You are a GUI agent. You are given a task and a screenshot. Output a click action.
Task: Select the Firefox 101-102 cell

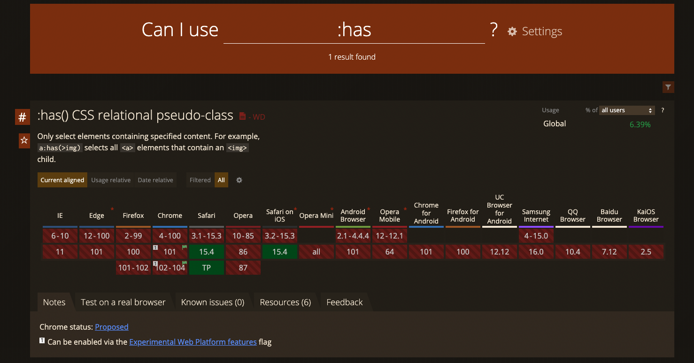point(133,268)
